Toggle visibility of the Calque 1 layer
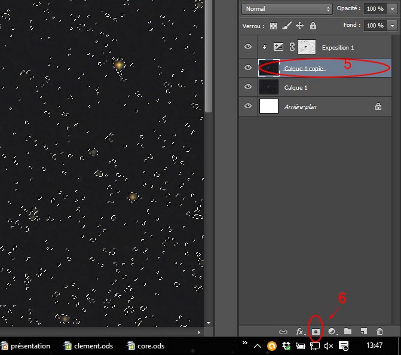 pos(248,87)
